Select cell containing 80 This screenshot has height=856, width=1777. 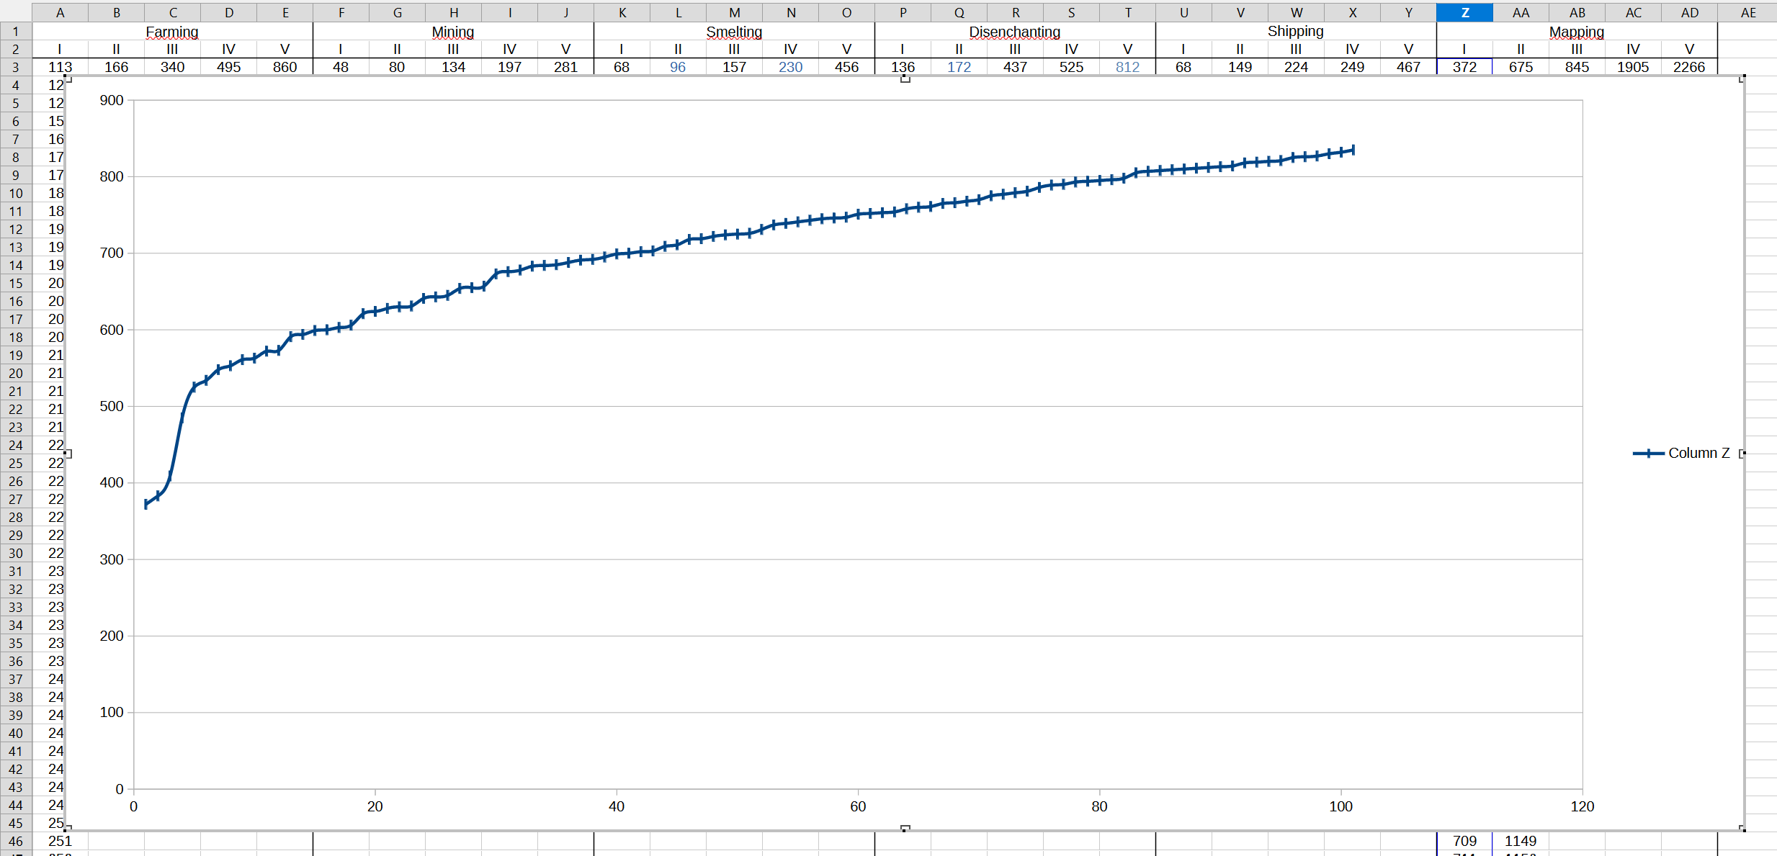(397, 67)
